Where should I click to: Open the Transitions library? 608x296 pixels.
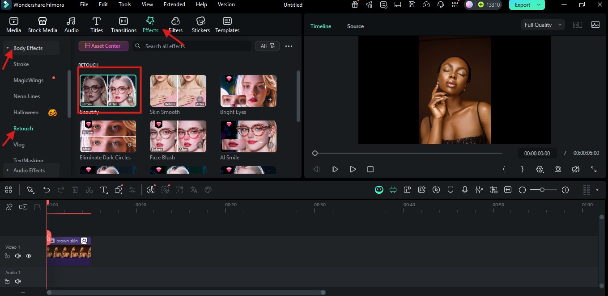pos(123,25)
